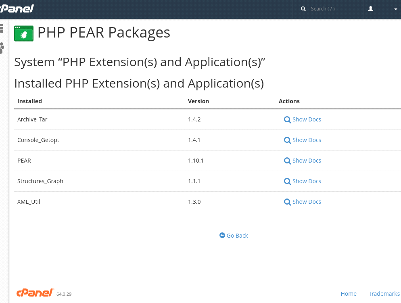Click the grid home icon in the left sidebar

tap(2, 28)
